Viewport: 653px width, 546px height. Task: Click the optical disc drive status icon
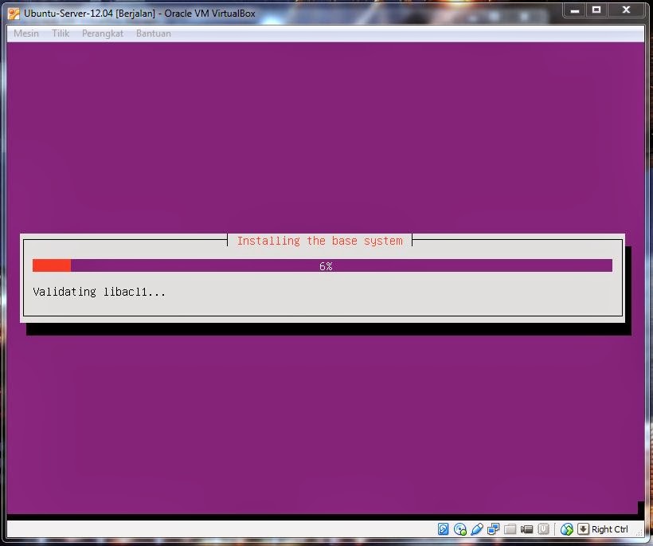click(x=460, y=529)
